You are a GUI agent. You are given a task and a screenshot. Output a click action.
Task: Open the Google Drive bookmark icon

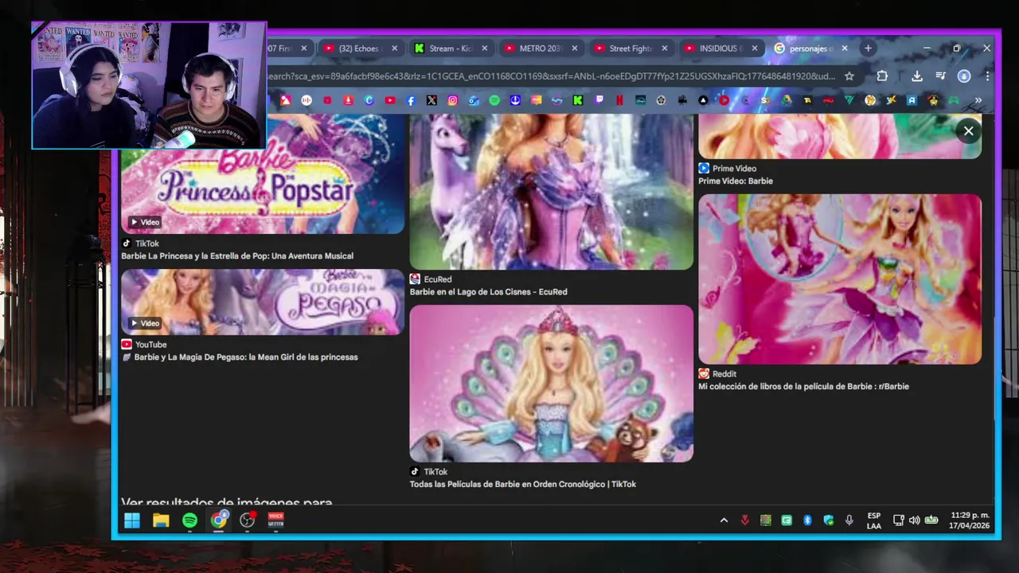pyautogui.click(x=787, y=100)
